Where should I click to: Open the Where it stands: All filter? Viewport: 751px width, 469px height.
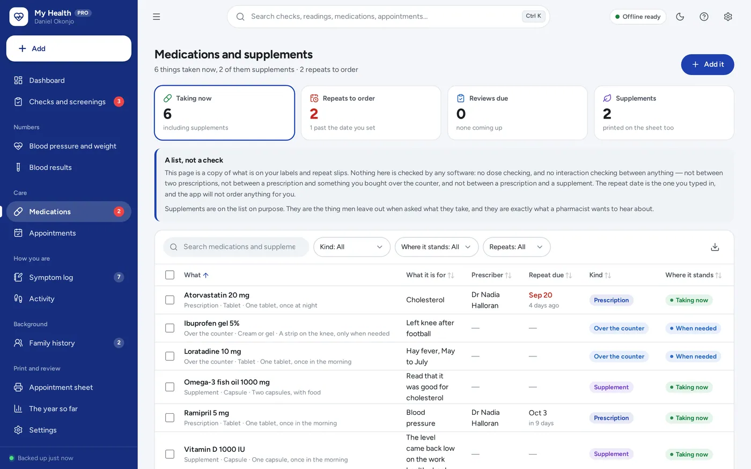click(x=437, y=247)
